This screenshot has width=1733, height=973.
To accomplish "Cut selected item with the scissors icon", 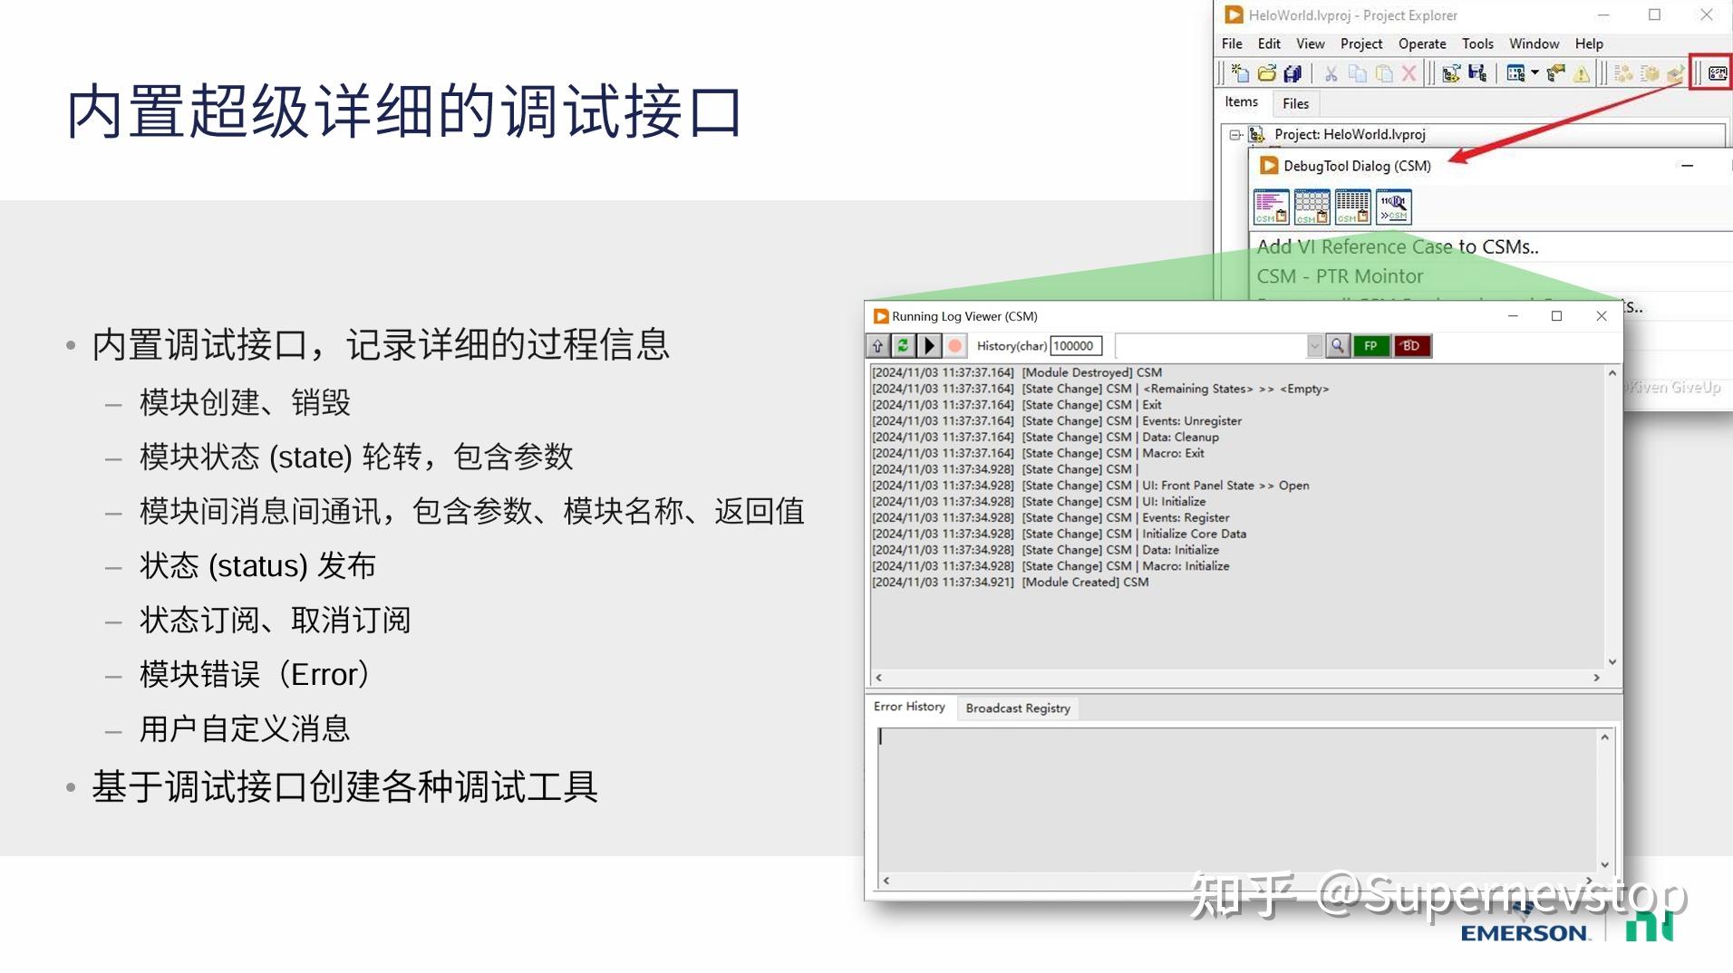I will click(1331, 73).
